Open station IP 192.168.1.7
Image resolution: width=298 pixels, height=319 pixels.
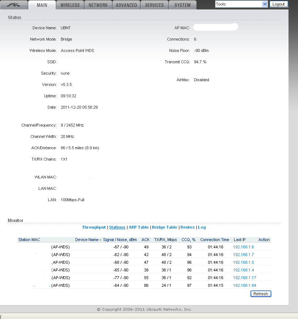243,255
